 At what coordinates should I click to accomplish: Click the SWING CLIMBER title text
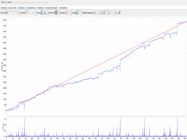6,3
